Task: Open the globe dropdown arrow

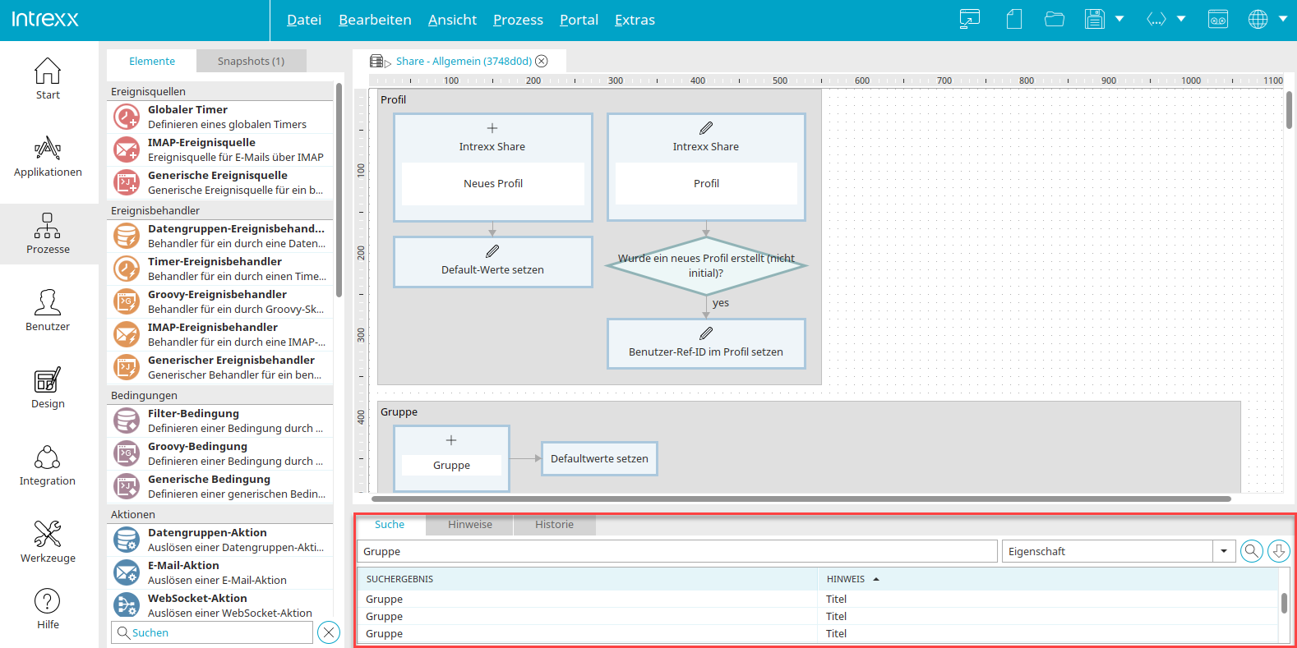Action: (x=1283, y=19)
